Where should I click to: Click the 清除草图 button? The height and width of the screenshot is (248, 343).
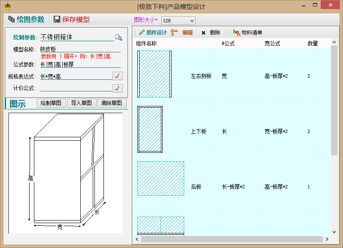[112, 103]
